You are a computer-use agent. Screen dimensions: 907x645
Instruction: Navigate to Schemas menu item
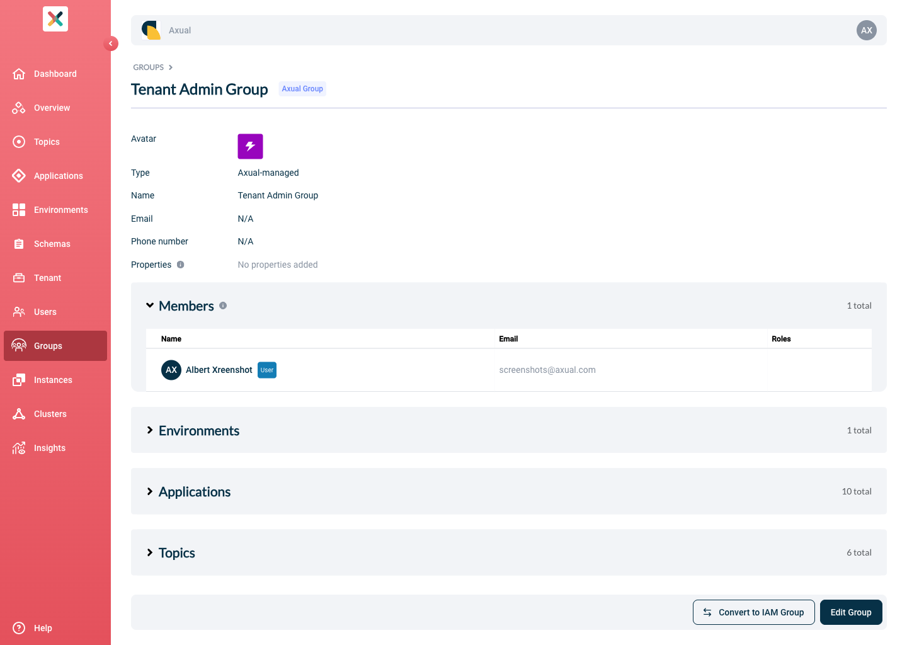55,244
